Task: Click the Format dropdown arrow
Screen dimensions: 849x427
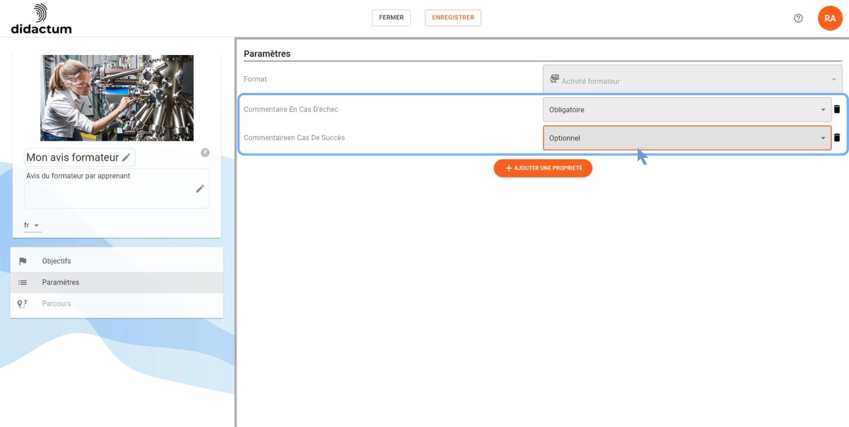Action: [x=834, y=80]
